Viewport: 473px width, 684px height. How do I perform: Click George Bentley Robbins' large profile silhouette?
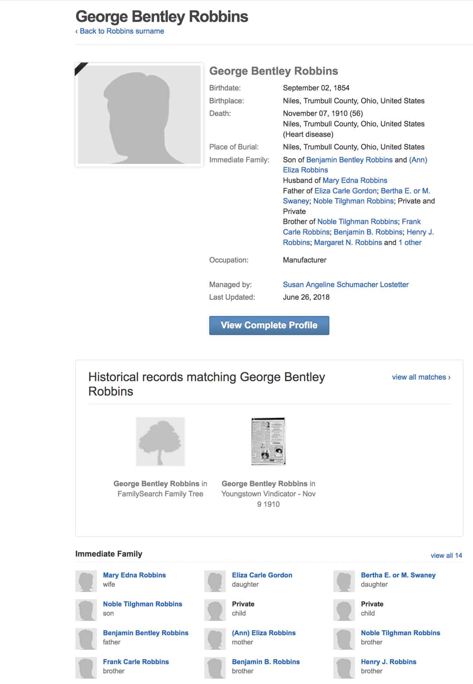pyautogui.click(x=139, y=114)
